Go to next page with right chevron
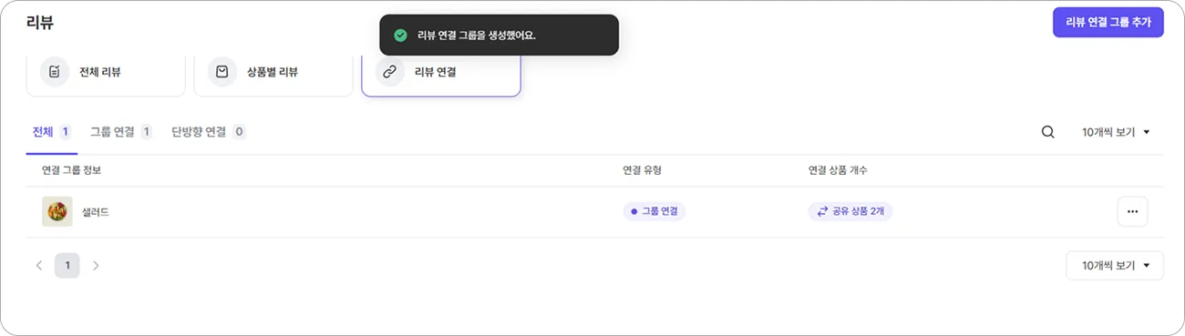 (96, 266)
